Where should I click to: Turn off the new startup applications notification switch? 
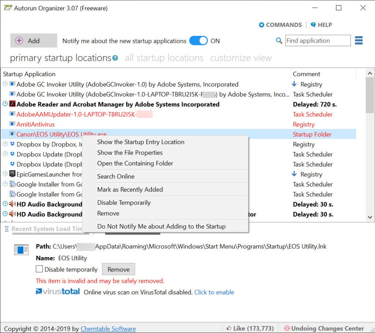(x=198, y=41)
